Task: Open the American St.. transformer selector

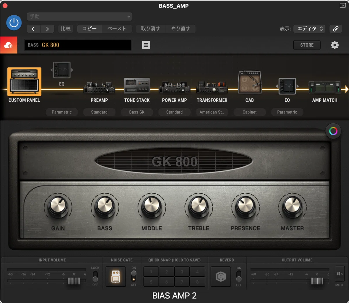Action: pyautogui.click(x=212, y=112)
